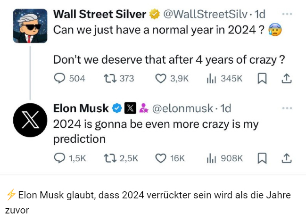The width and height of the screenshot is (306, 221).
Task: View analytics of Wall Street Silver tweet
Action: pyautogui.click(x=211, y=78)
